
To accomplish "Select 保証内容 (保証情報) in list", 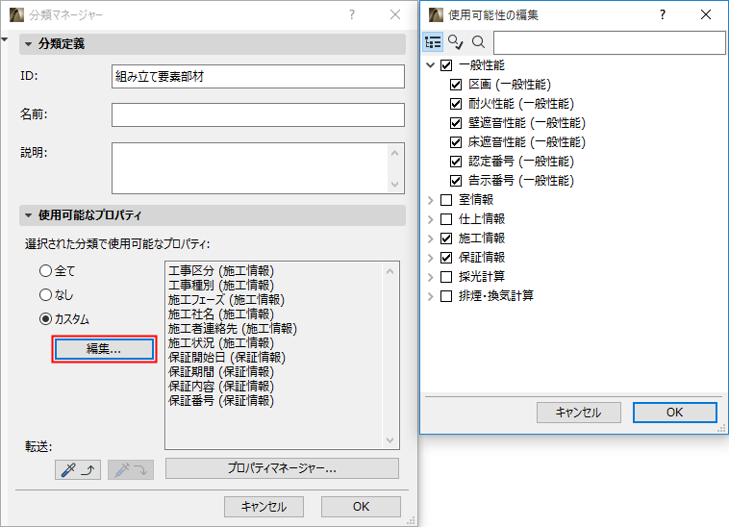I will (221, 387).
